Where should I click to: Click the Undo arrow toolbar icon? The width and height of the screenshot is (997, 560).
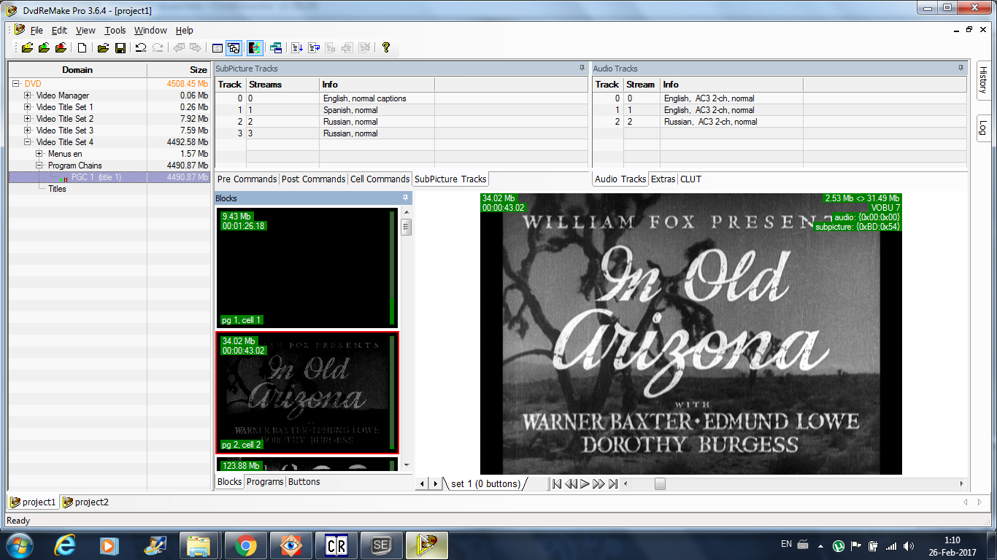click(141, 48)
